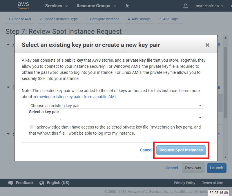This screenshot has width=232, height=196.
Task: Switch to the '1. Choose AMI' step
Action: click(x=19, y=19)
